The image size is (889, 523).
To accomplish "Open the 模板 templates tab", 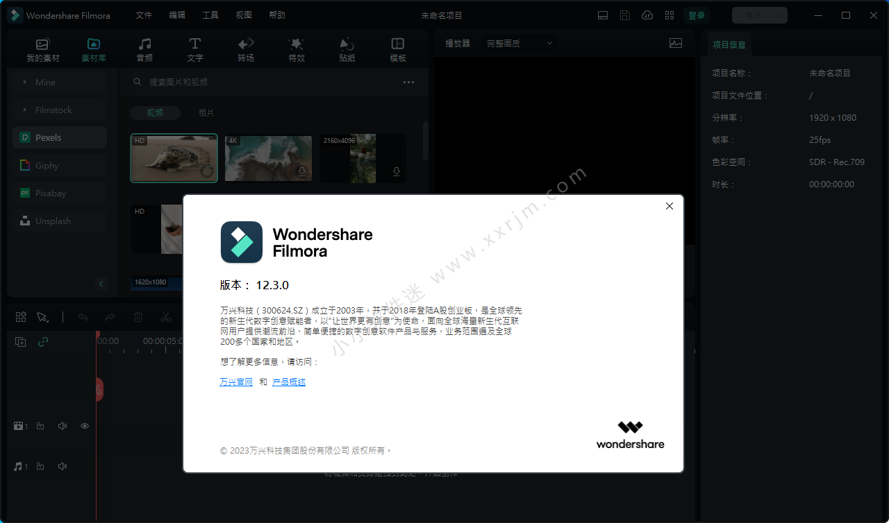I will point(398,50).
